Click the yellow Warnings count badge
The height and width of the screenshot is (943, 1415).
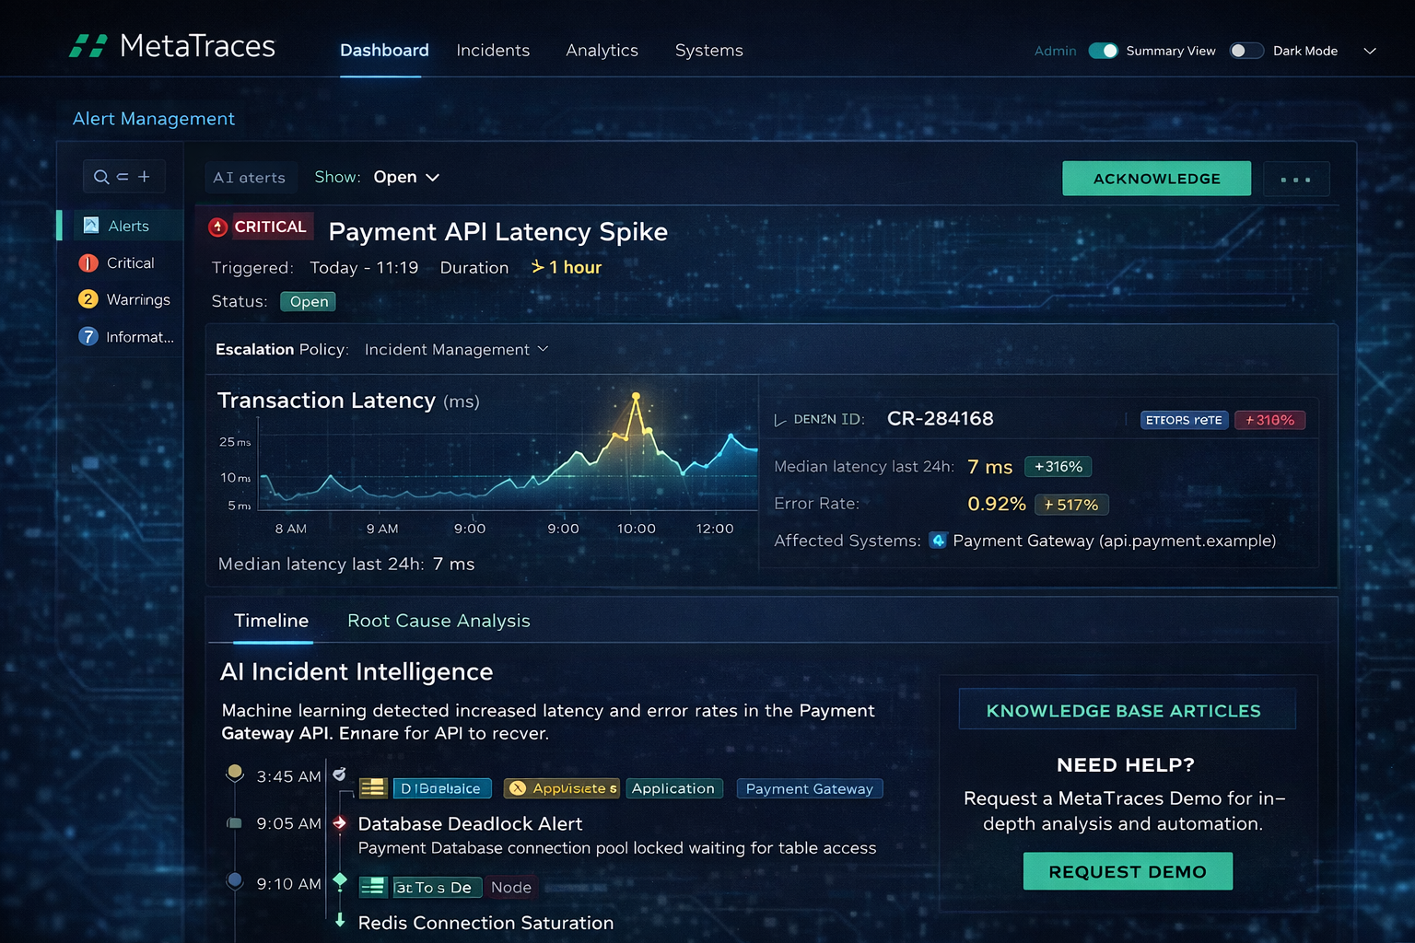tap(88, 299)
